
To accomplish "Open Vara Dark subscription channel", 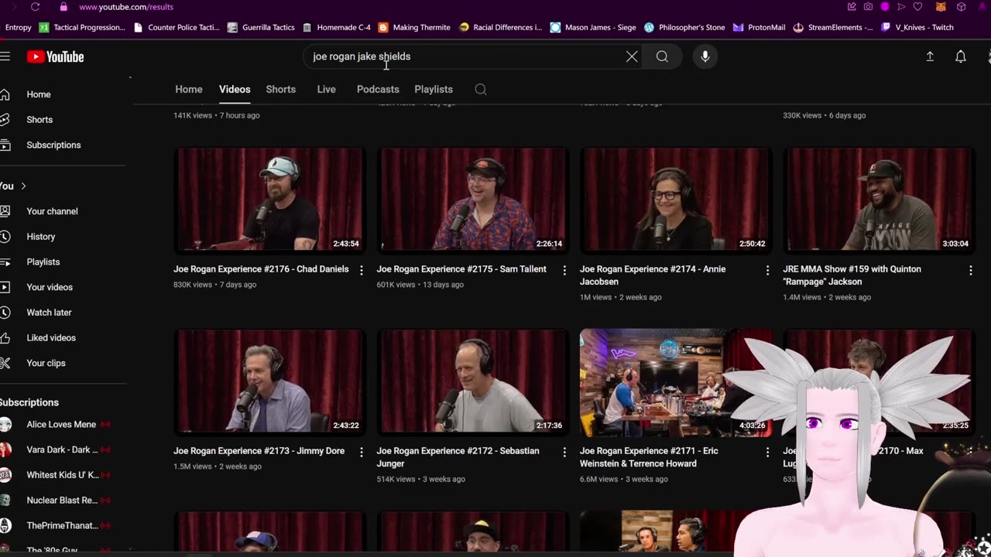I will pyautogui.click(x=62, y=449).
